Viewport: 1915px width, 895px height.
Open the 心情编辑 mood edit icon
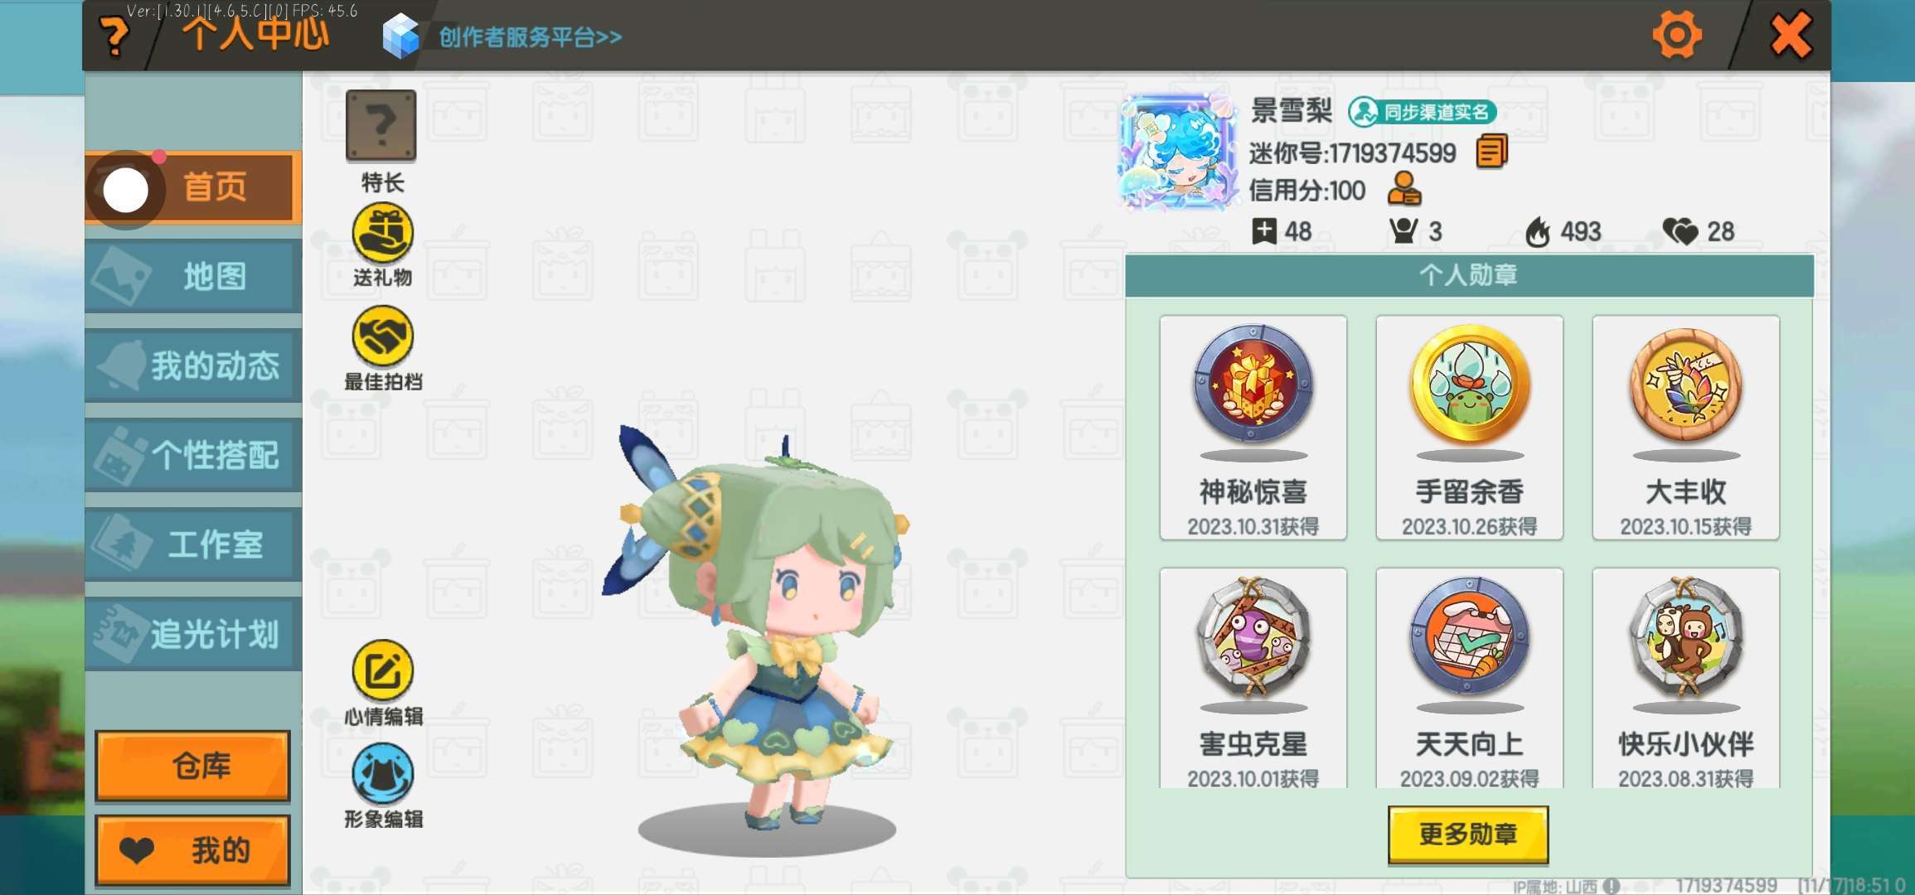pos(382,670)
